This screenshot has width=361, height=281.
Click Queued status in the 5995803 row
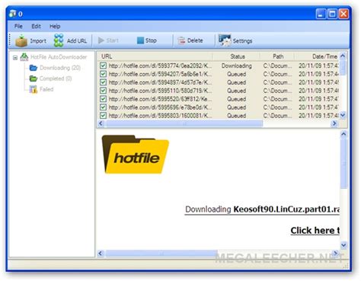pyautogui.click(x=236, y=116)
